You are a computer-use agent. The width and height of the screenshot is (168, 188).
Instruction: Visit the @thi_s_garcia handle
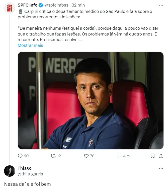coord(30,174)
